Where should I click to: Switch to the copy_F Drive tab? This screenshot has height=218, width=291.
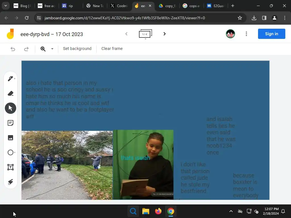[x=168, y=6]
